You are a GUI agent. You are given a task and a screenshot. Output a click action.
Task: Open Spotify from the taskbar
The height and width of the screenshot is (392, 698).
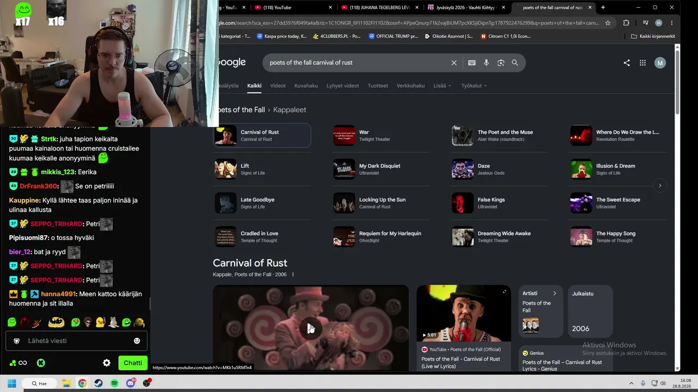[x=115, y=383]
